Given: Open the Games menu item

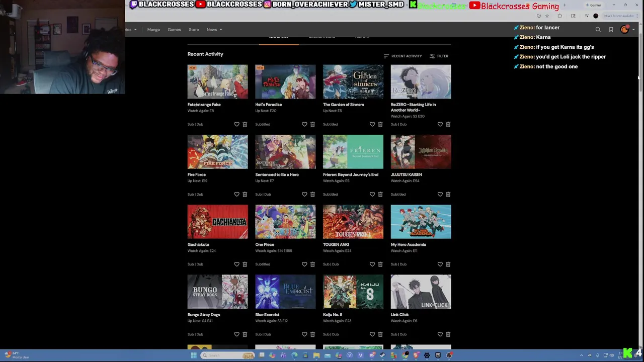Looking at the screenshot, I should [x=174, y=30].
